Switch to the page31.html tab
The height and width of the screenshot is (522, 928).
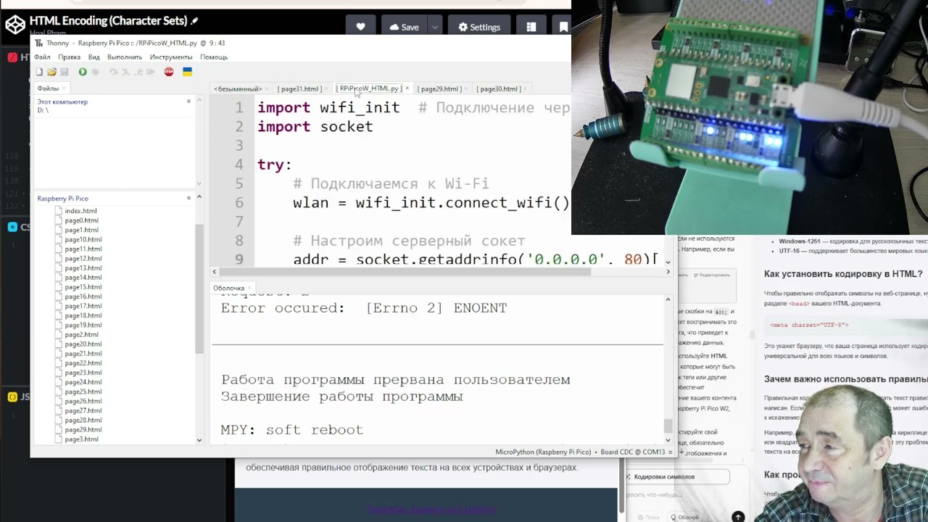(x=299, y=88)
